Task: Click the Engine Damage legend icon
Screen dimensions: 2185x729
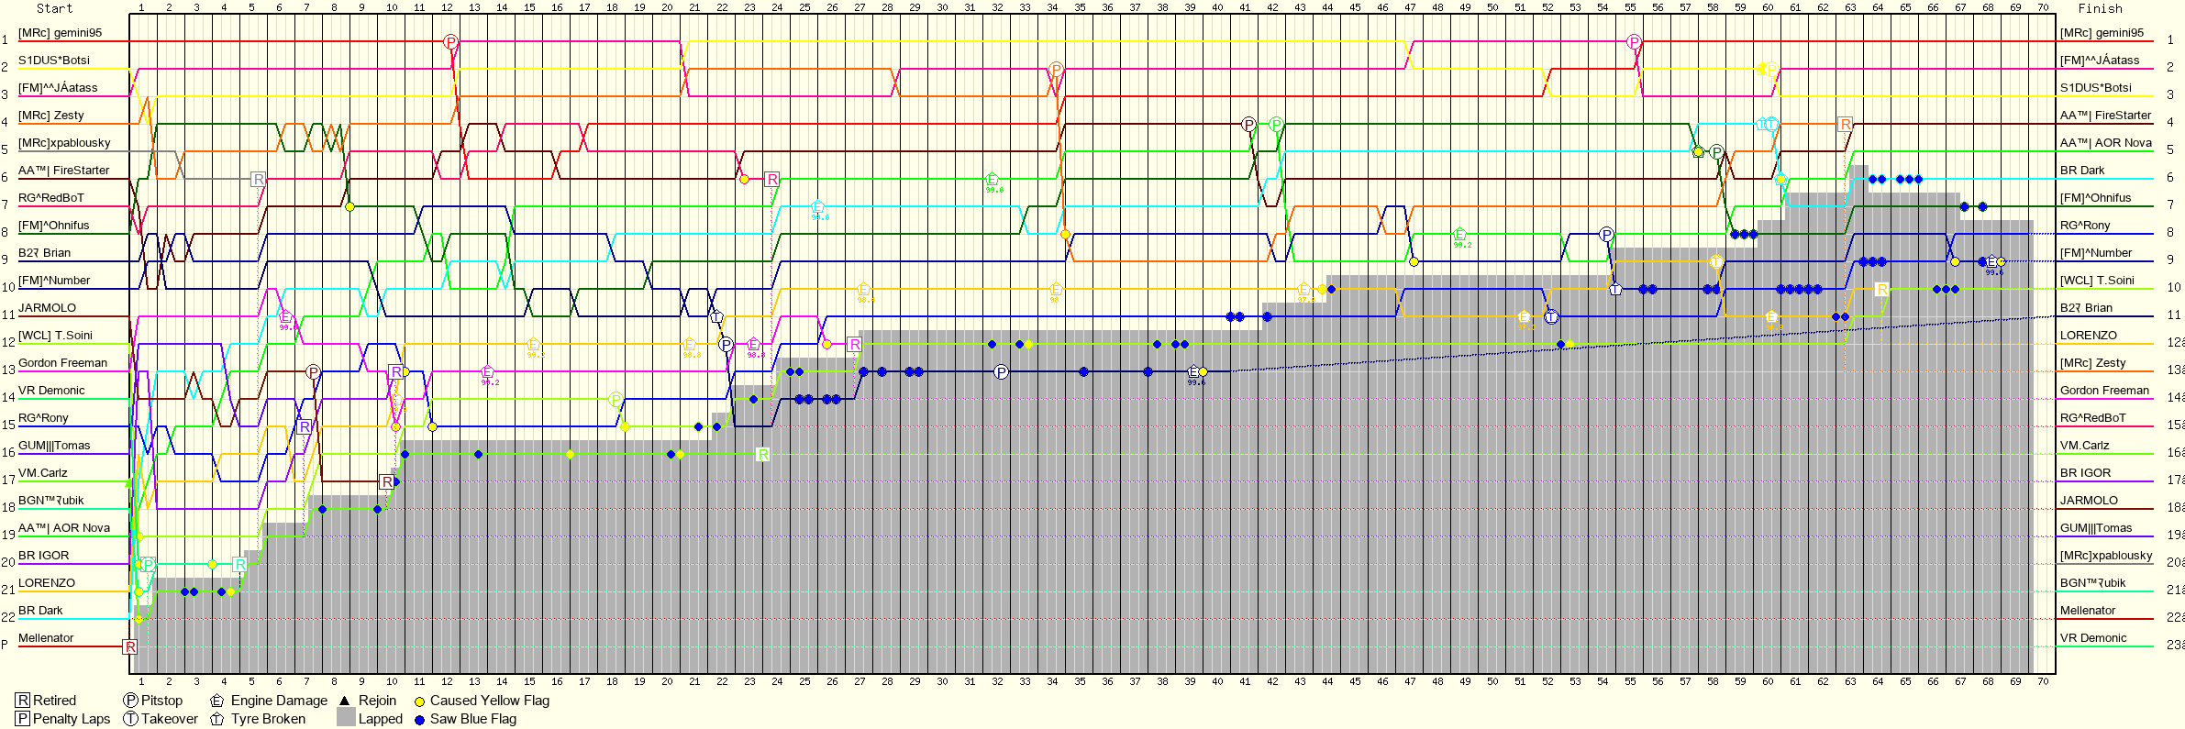Action: tap(217, 701)
